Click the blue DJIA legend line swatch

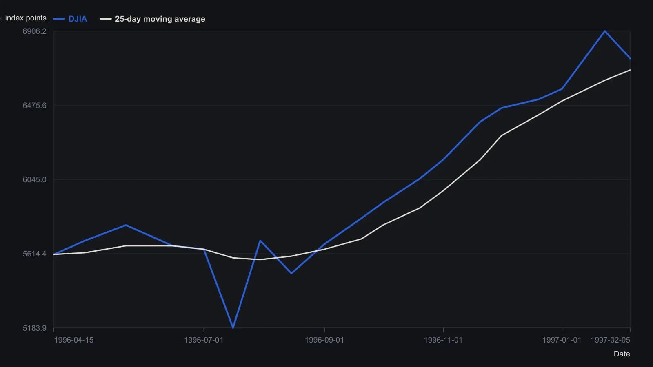(x=59, y=19)
